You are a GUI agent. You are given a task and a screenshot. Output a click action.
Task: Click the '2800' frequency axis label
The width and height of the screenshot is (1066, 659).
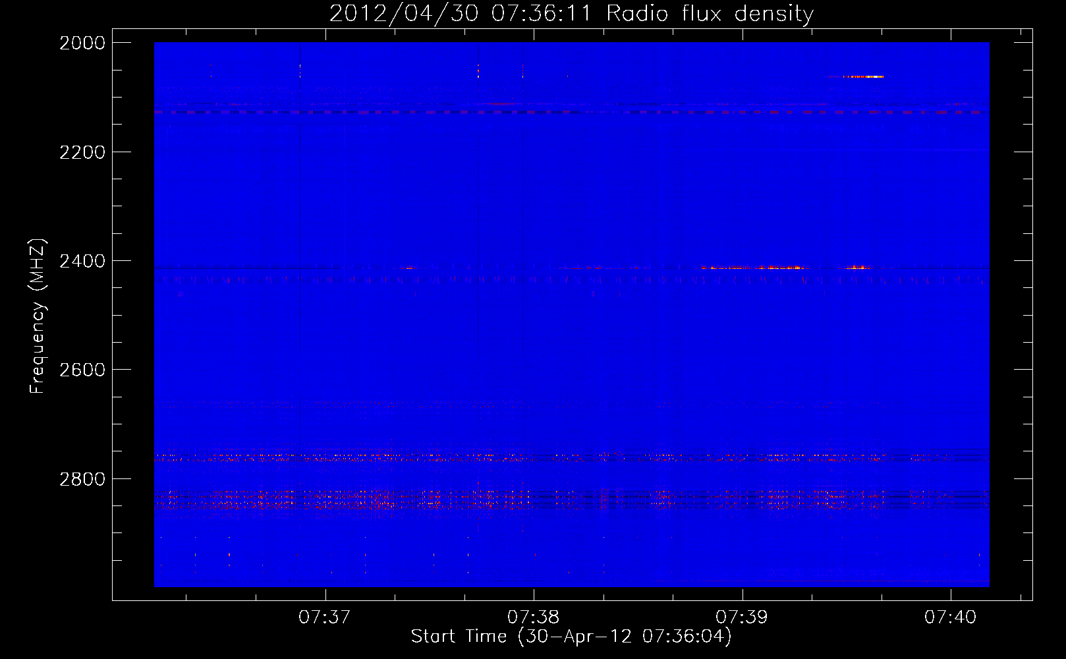82,479
